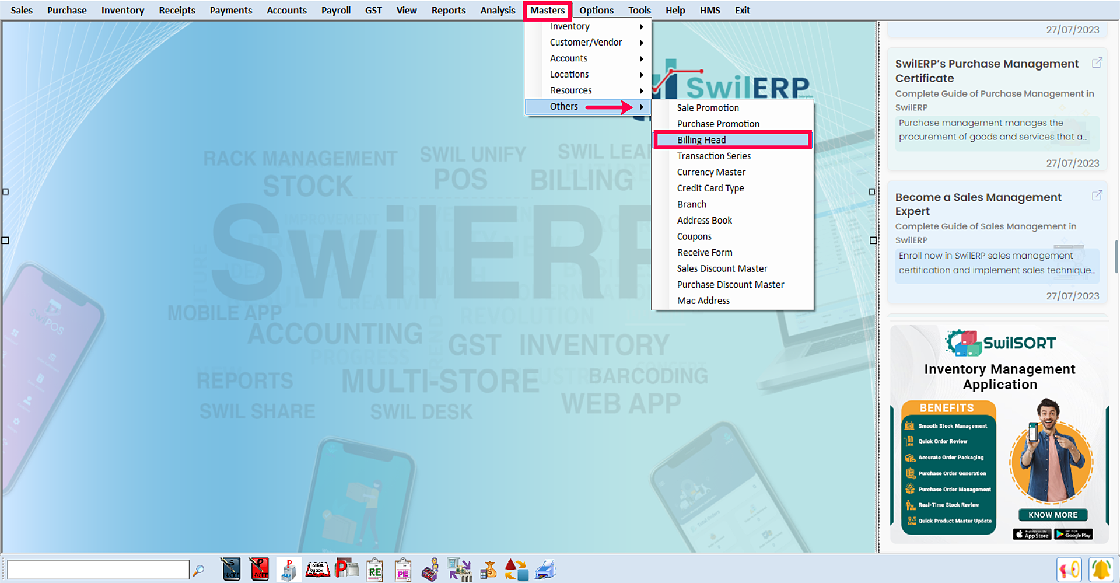Open the Reports menu
The image size is (1120, 583).
click(449, 11)
